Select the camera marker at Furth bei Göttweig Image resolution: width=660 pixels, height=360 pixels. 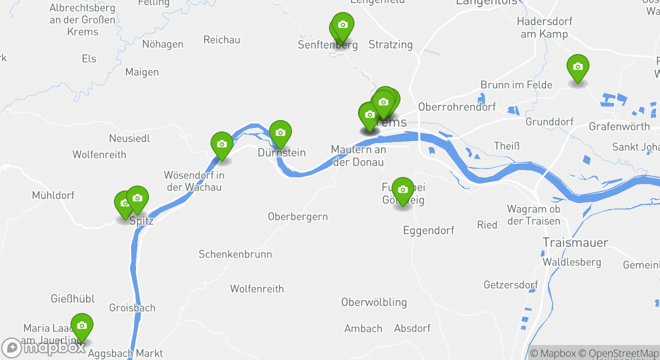[403, 190]
